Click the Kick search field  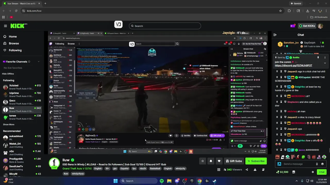[x=165, y=26]
